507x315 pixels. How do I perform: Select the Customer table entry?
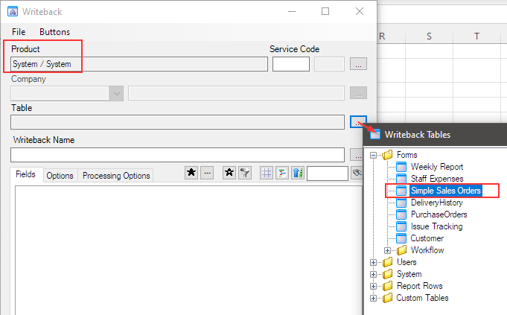[427, 238]
